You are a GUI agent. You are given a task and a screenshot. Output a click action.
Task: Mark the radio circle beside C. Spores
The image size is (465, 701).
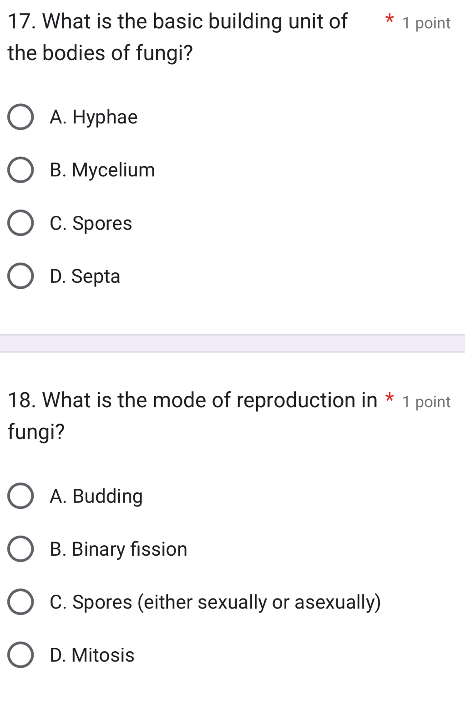pyautogui.click(x=20, y=223)
